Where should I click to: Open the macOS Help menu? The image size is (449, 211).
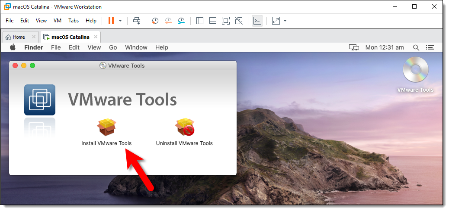[161, 47]
